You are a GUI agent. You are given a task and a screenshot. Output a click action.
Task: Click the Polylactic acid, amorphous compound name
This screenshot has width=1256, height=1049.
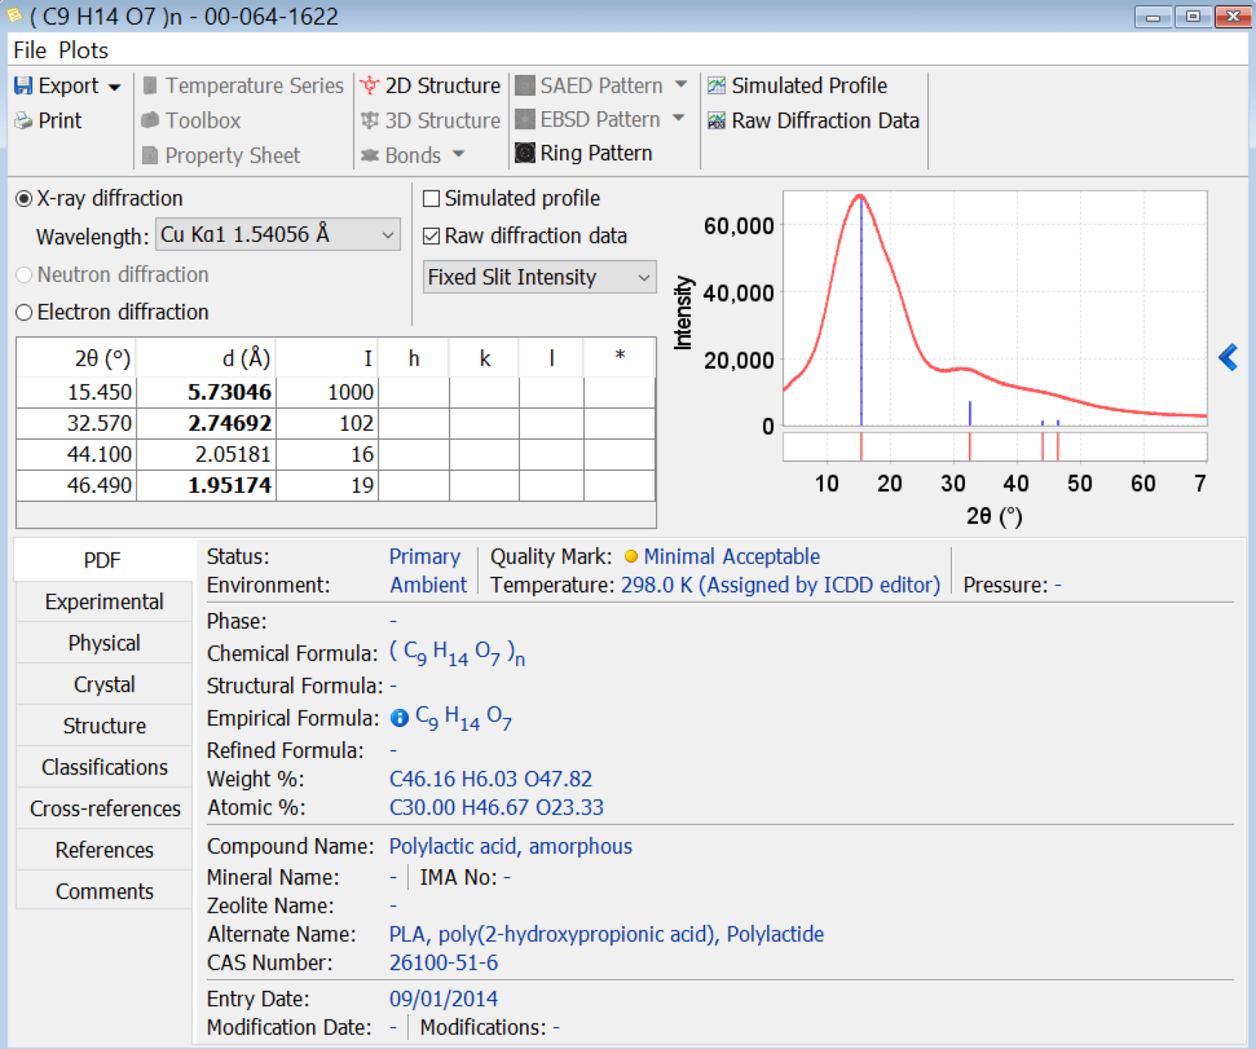510,846
